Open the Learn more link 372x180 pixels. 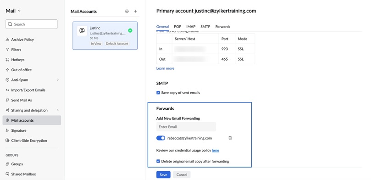[x=165, y=68]
